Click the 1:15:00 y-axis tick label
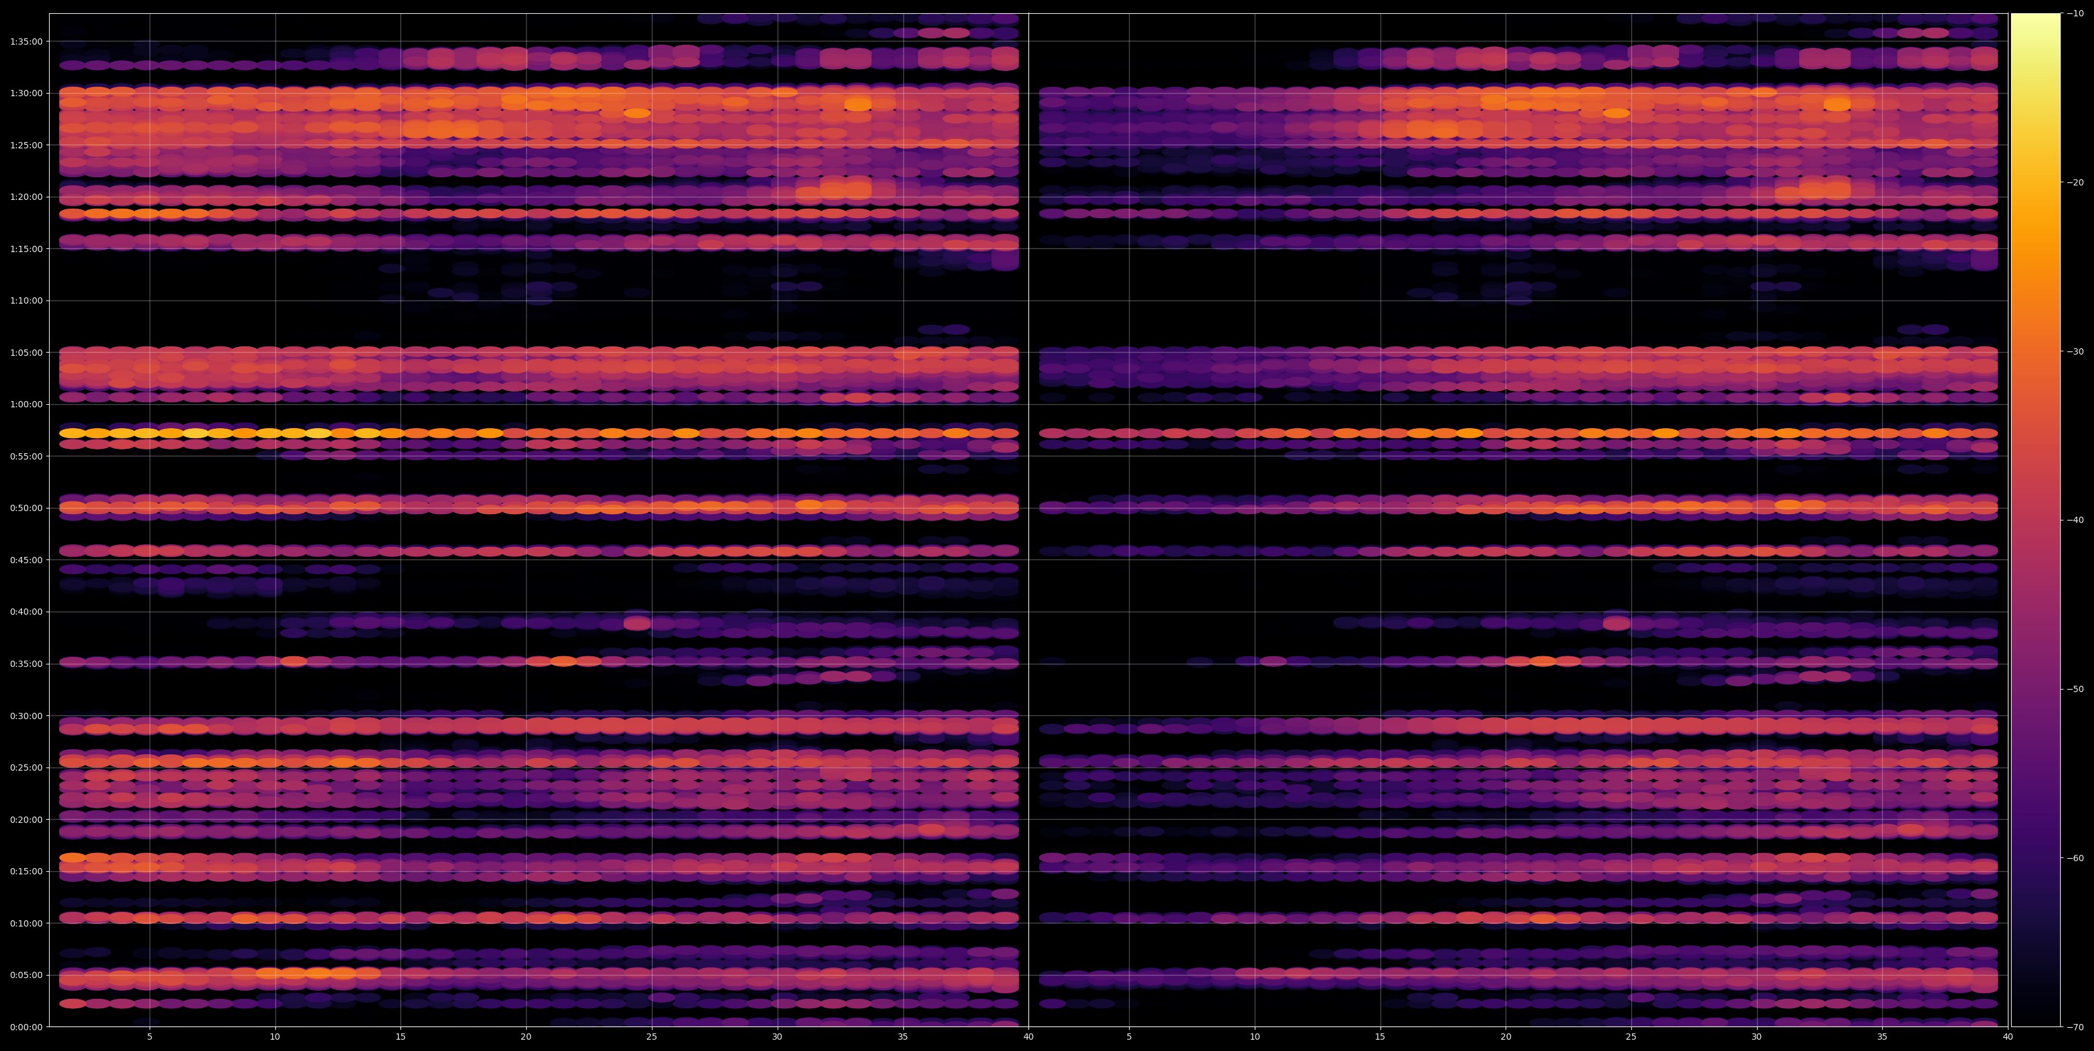Image resolution: width=2094 pixels, height=1051 pixels. click(26, 249)
